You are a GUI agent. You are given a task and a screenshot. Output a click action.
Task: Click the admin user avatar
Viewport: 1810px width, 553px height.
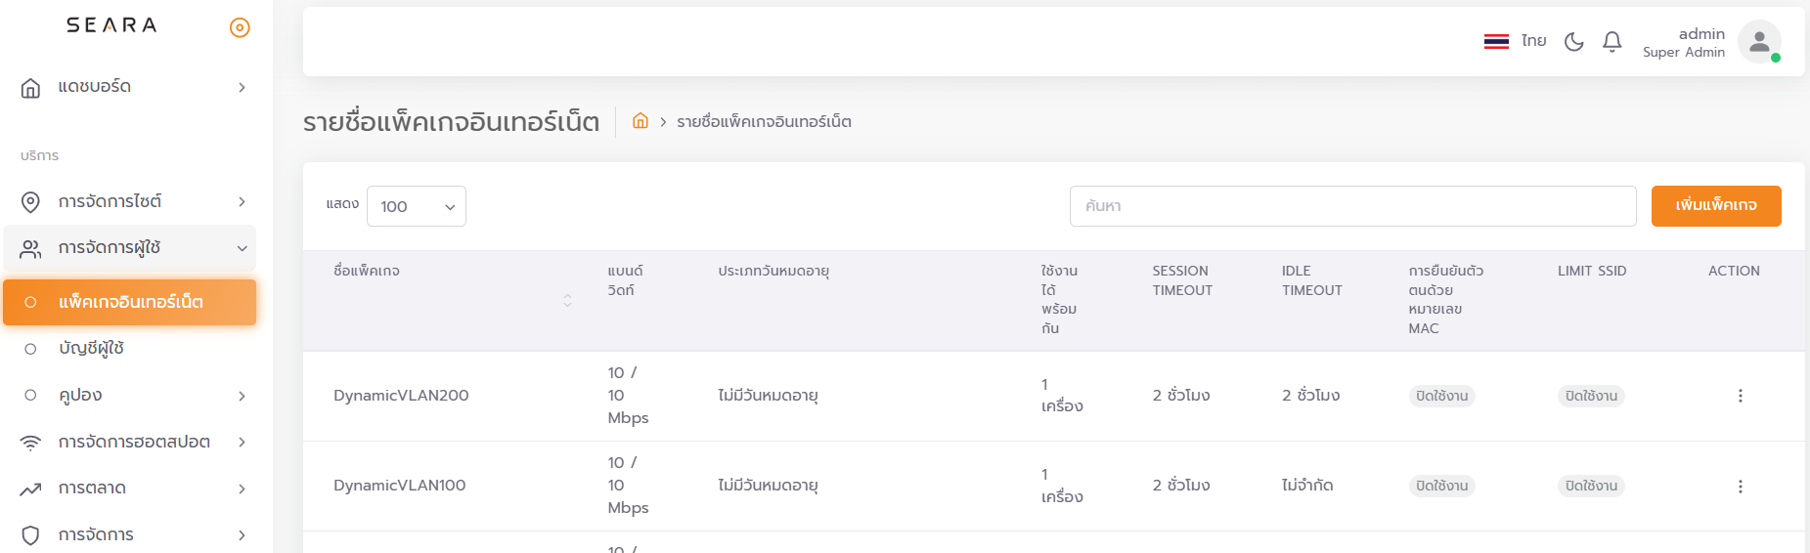(1758, 42)
